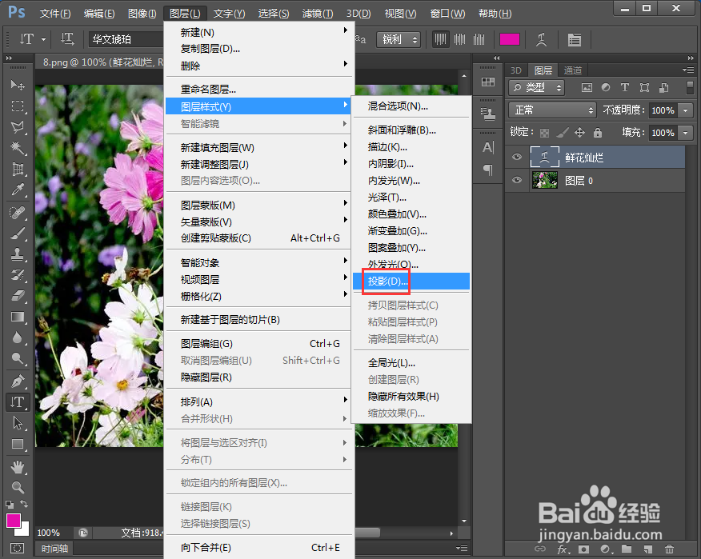Click 向下合并(E) menu entry
Viewport: 701px width, 559px height.
click(259, 547)
